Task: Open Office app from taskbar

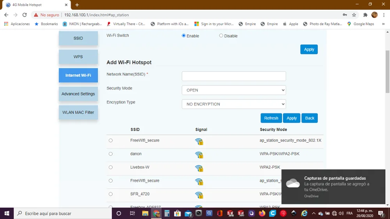Action: (x=220, y=213)
